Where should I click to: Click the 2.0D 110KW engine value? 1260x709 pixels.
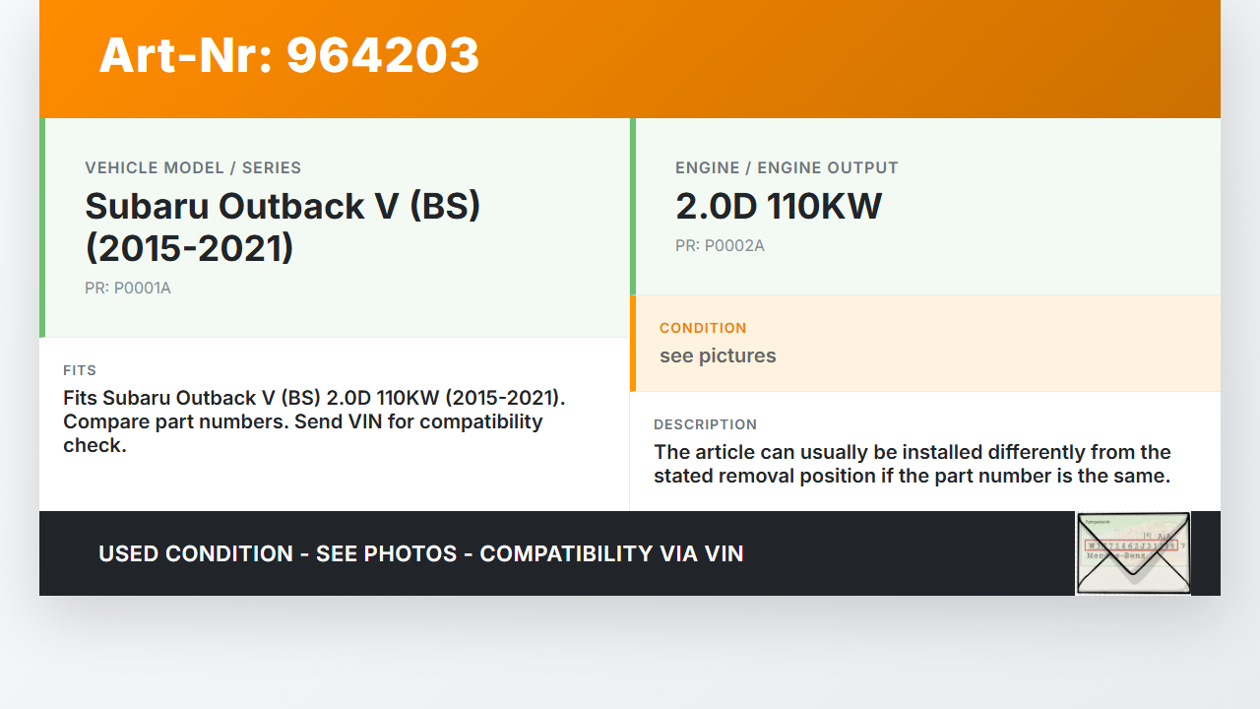click(779, 206)
